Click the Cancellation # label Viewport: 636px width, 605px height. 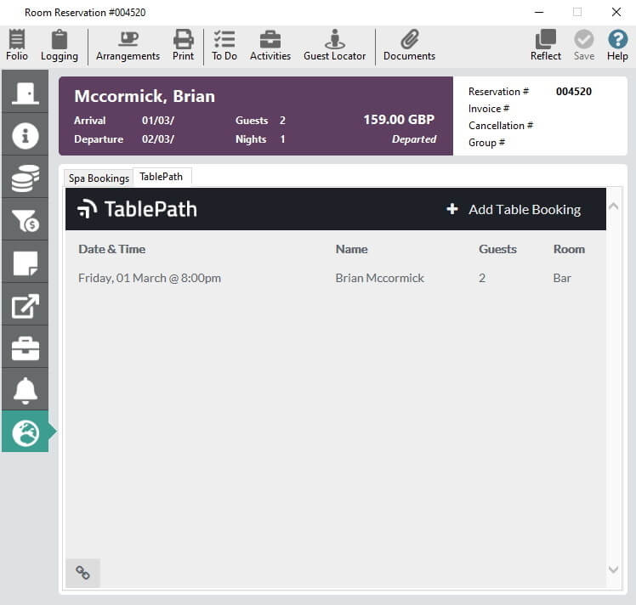click(x=501, y=126)
